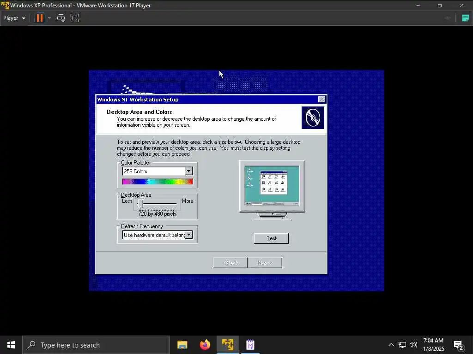Open the clock and date flyout
Viewport: 473px width, 354px height.
[433, 345]
